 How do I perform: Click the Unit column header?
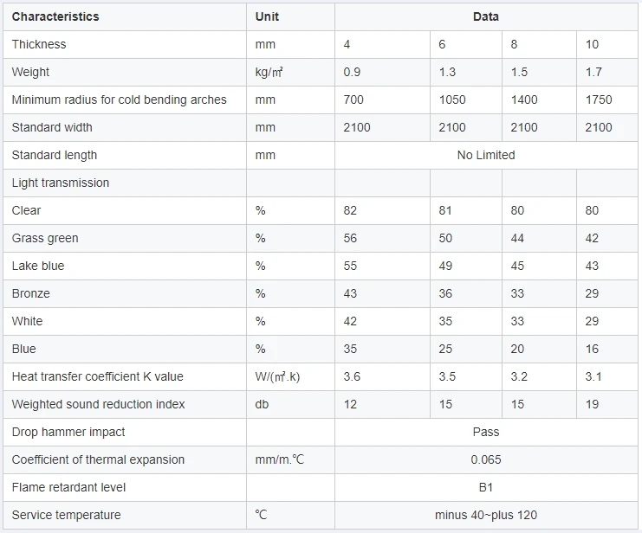[268, 16]
